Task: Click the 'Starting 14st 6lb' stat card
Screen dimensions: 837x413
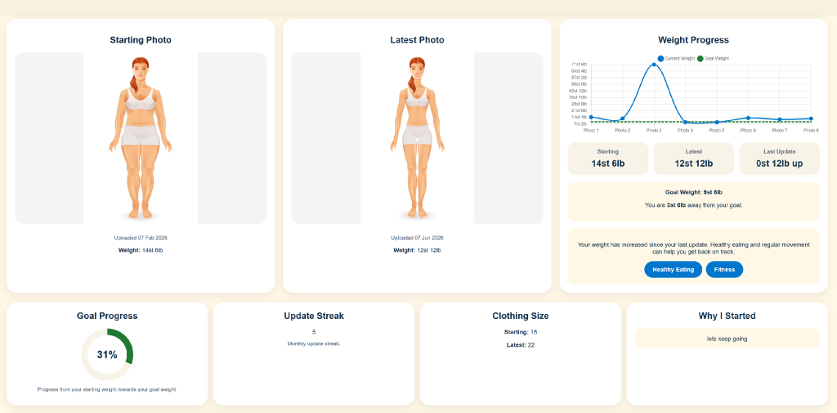Action: pos(608,159)
